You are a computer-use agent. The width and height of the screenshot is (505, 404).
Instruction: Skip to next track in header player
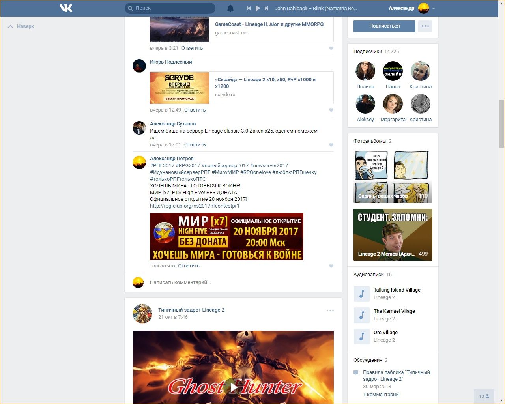(x=266, y=8)
